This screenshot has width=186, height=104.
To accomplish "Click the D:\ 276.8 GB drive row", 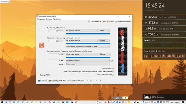I will (x=164, y=23).
